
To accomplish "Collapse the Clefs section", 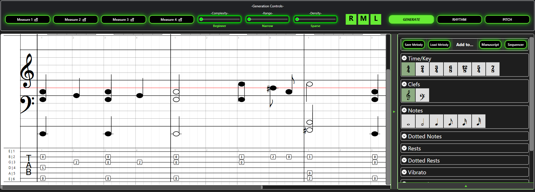I will (x=404, y=84).
